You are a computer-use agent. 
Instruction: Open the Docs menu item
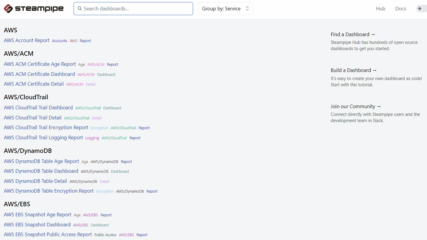(401, 9)
